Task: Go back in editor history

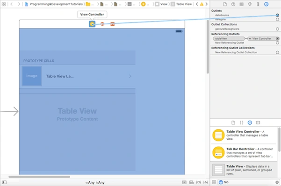Action: click(x=12, y=4)
